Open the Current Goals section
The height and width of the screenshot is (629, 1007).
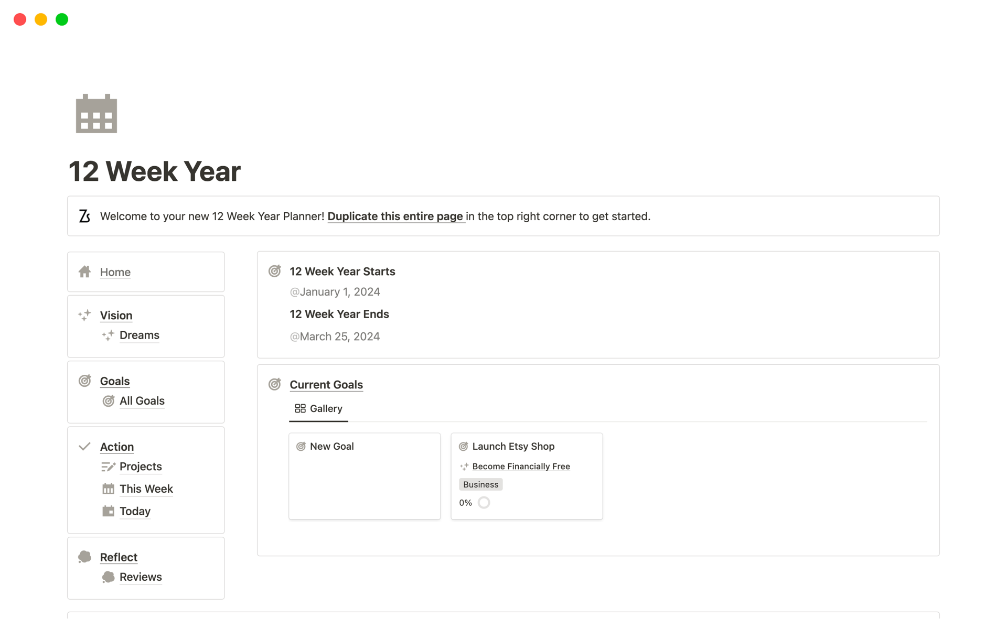pos(326,384)
